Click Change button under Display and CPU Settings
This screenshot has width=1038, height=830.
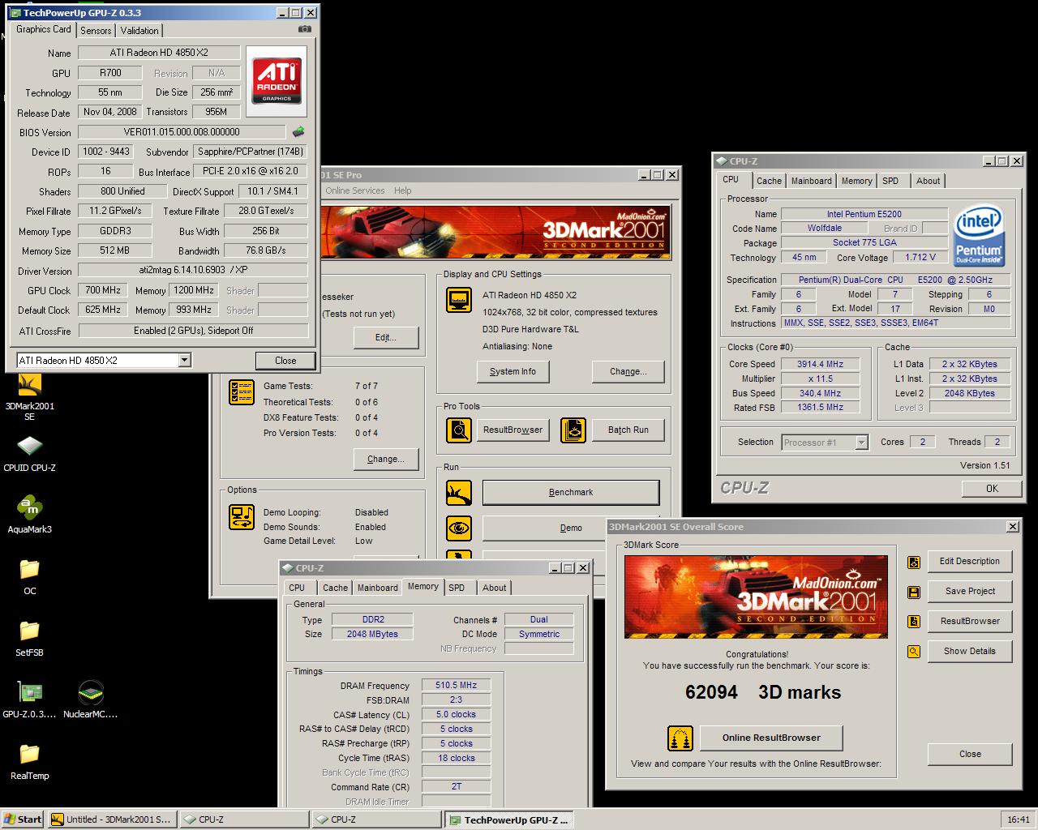click(x=628, y=371)
